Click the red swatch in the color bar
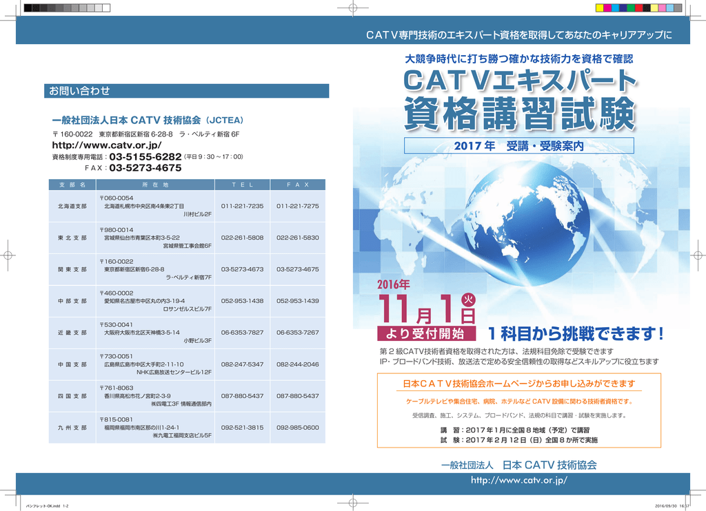706x511 pixels. click(x=639, y=8)
